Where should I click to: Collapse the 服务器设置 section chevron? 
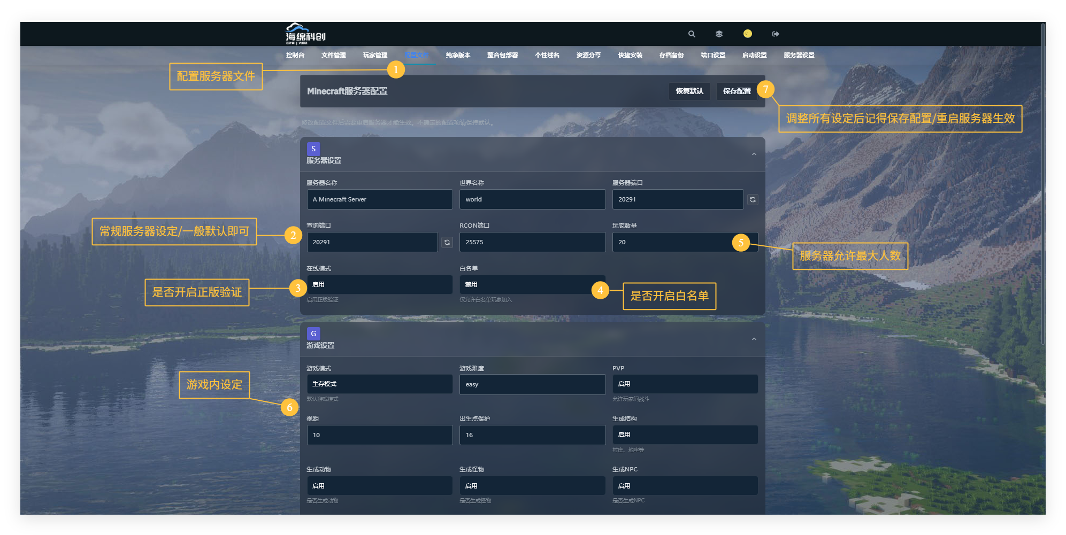point(754,154)
